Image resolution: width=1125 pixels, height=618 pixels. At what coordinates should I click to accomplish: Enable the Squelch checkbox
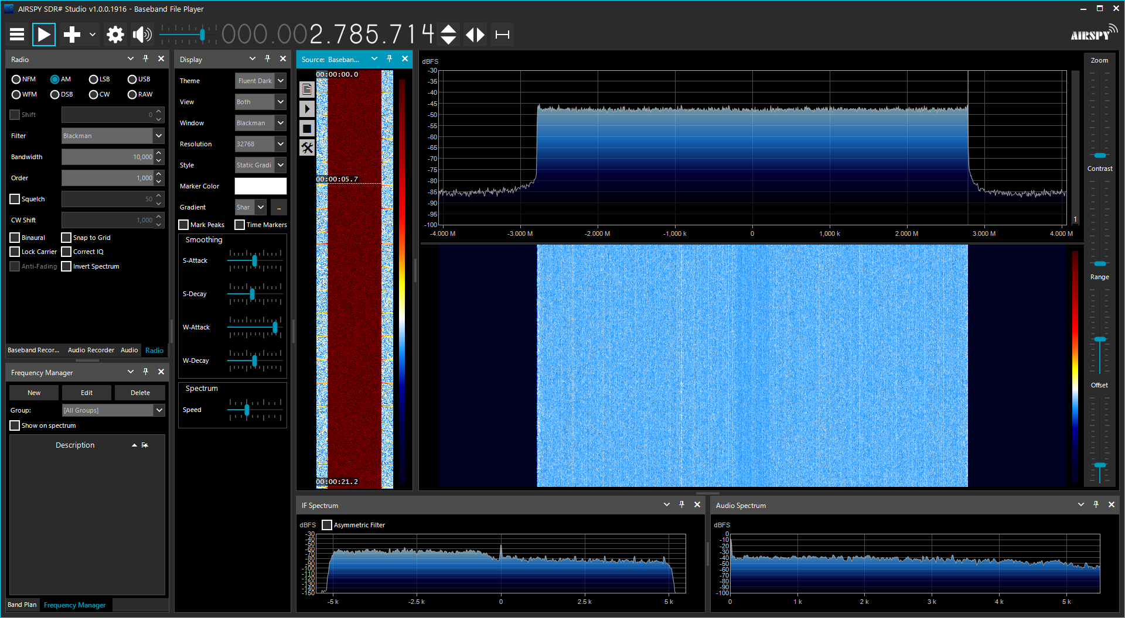(x=15, y=199)
